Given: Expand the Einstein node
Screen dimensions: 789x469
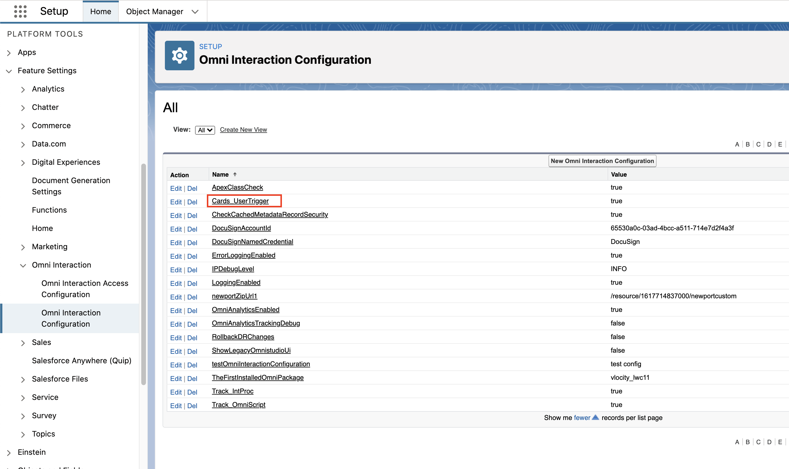Looking at the screenshot, I should click(x=9, y=453).
